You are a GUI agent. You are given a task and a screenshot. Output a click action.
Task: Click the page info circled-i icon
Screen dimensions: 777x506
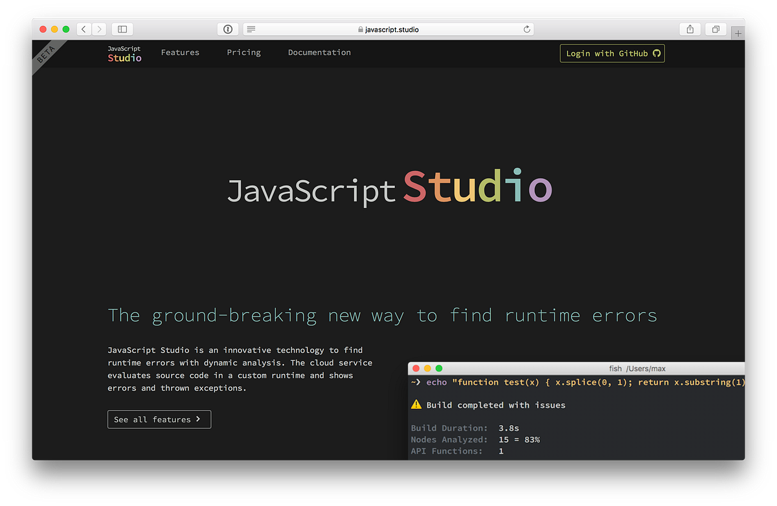227,29
